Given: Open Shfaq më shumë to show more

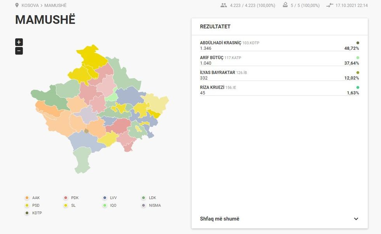Looking at the screenshot, I should (220, 219).
